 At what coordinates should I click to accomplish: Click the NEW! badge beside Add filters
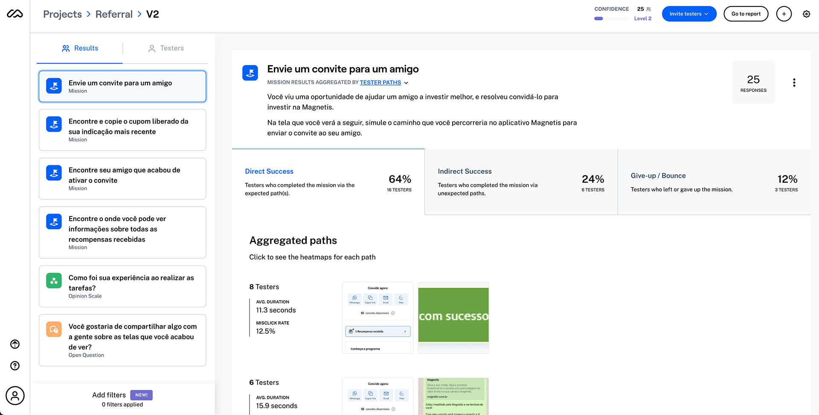coord(141,395)
